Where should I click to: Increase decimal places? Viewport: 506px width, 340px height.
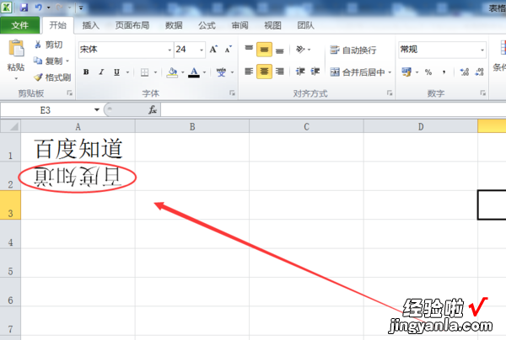465,72
